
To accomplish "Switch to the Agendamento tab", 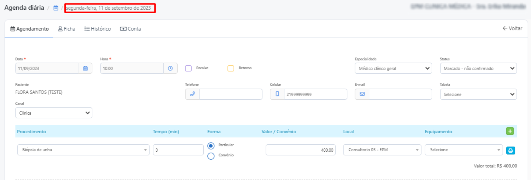I will tap(30, 29).
